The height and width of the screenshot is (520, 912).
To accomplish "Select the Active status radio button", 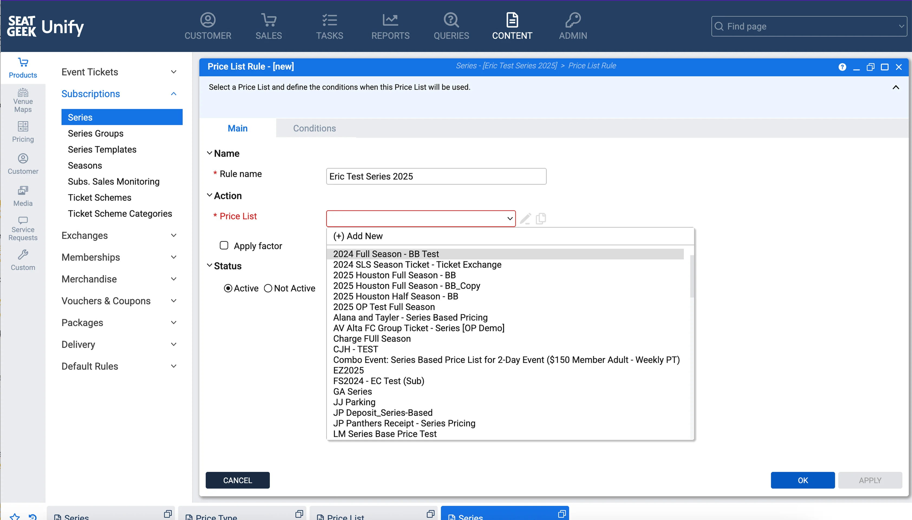I will (x=228, y=288).
